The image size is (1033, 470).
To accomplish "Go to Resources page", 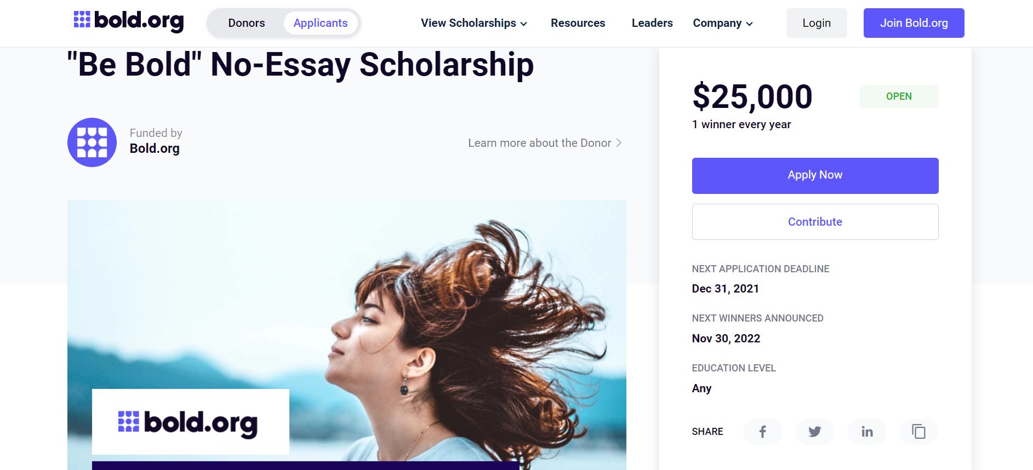I will [578, 23].
